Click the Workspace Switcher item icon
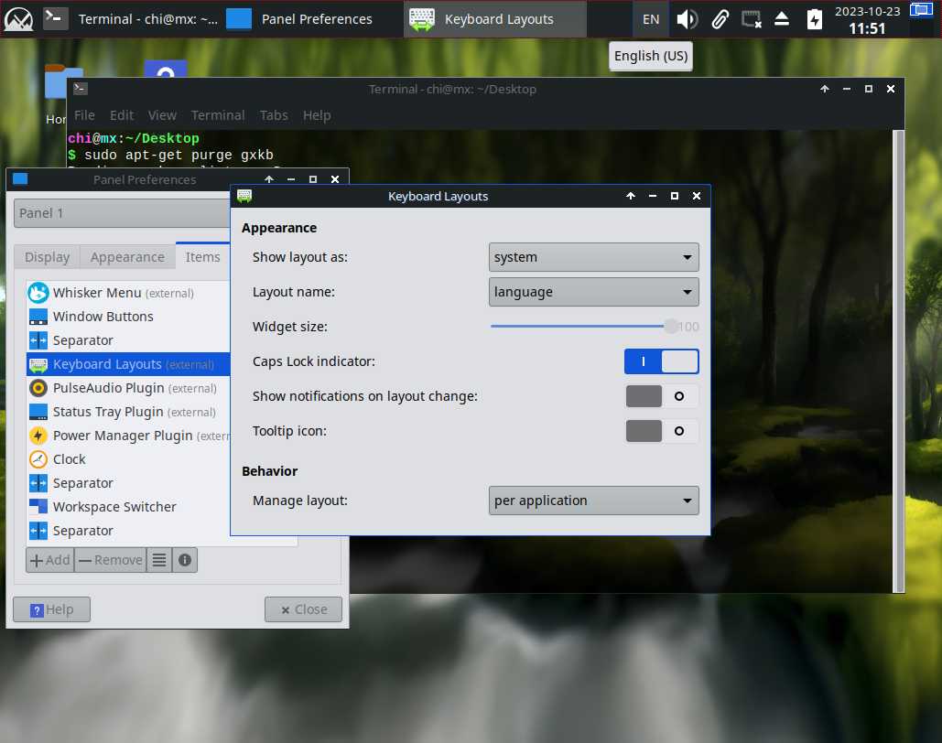Image resolution: width=942 pixels, height=743 pixels. pyautogui.click(x=38, y=507)
